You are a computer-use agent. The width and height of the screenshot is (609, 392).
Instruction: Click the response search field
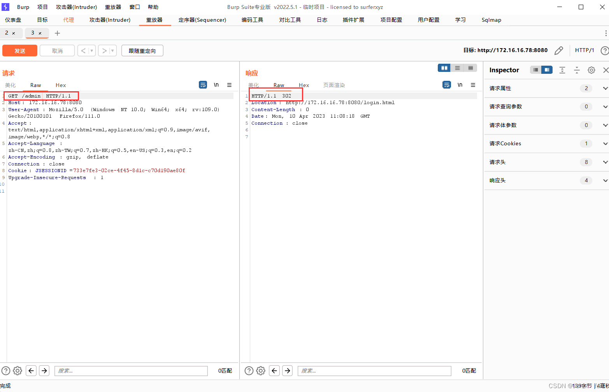point(374,371)
